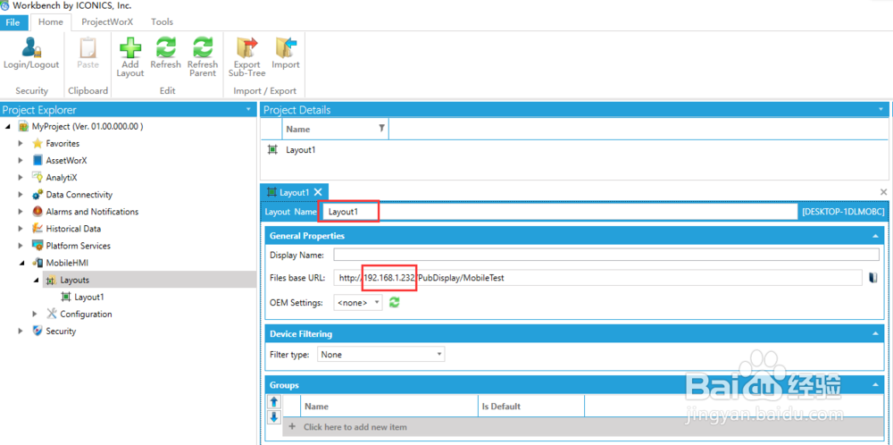This screenshot has height=445, width=893.
Task: Click the AssetWorX tree icon
Action: coord(38,161)
